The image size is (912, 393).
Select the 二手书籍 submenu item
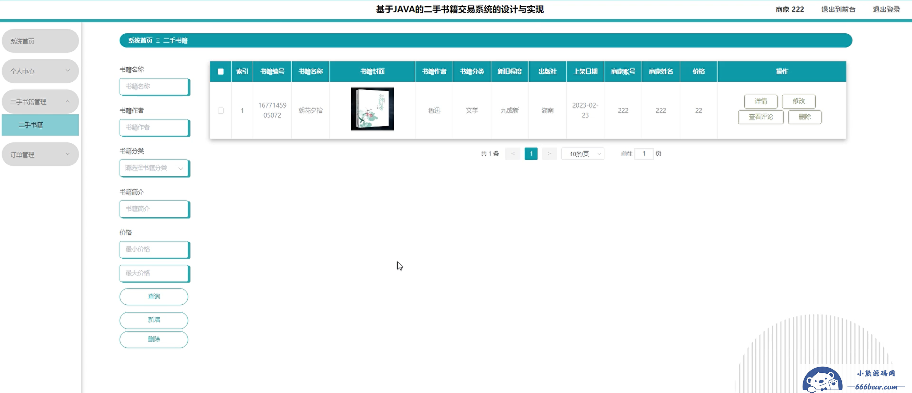click(x=40, y=125)
